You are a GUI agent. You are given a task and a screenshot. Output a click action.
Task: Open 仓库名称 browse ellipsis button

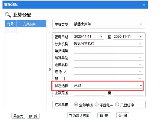coord(141,65)
